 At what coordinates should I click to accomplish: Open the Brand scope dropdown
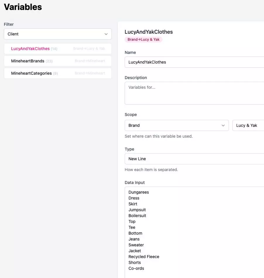177,125
